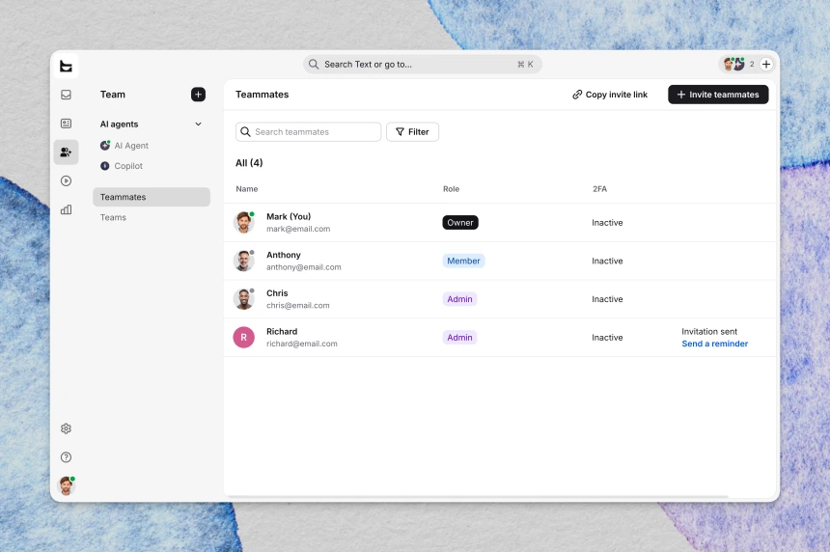Focus the Search teammates field
Viewport: 830px width, 552px height.
coord(308,132)
